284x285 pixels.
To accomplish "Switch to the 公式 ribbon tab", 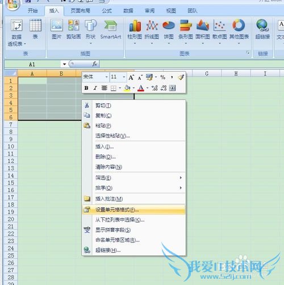I will (107, 11).
